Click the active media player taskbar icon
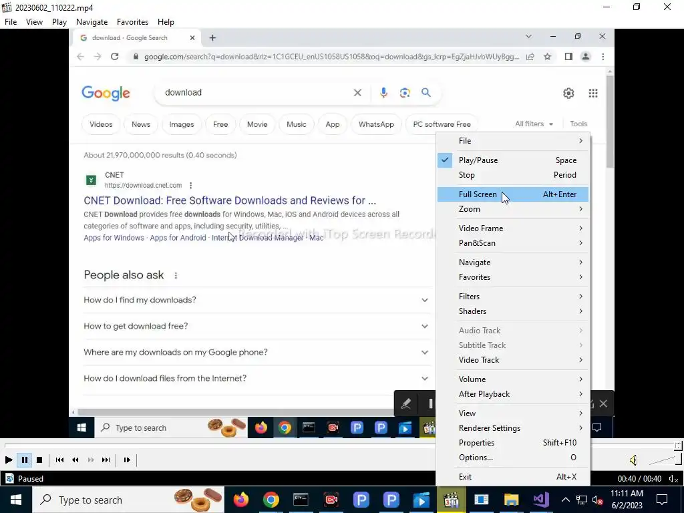Screen dimensions: 684x513 coord(452,500)
